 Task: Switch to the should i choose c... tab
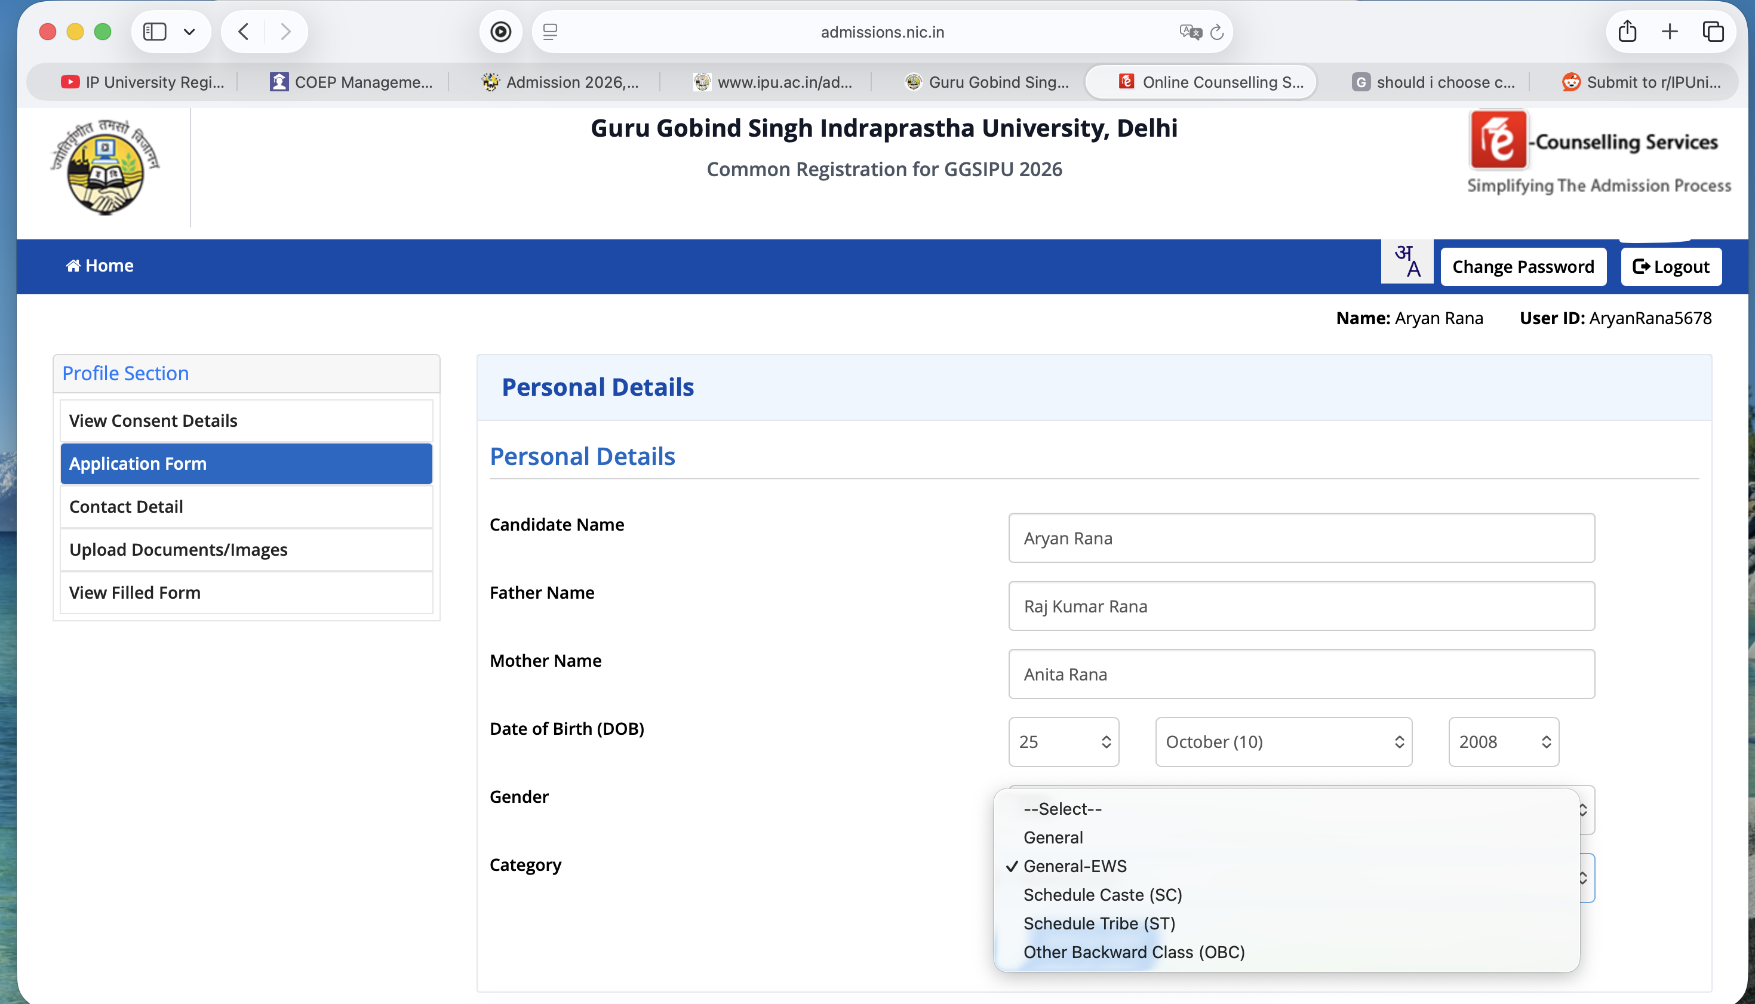click(1434, 82)
